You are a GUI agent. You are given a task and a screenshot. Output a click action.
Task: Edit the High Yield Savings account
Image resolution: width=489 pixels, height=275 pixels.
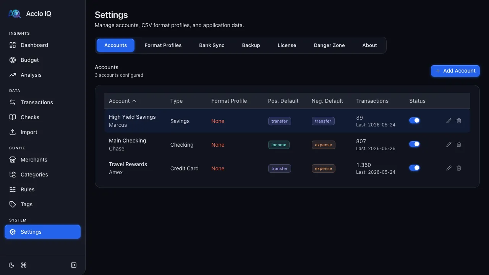(449, 121)
